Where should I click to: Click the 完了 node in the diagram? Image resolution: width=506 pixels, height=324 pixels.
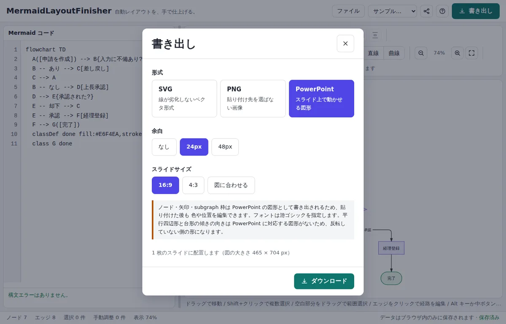391,278
